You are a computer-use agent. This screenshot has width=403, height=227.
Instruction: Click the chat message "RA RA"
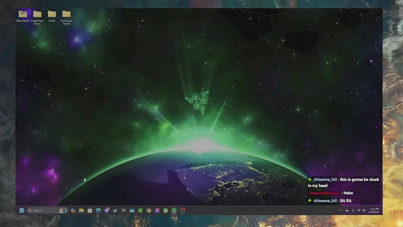coord(346,201)
